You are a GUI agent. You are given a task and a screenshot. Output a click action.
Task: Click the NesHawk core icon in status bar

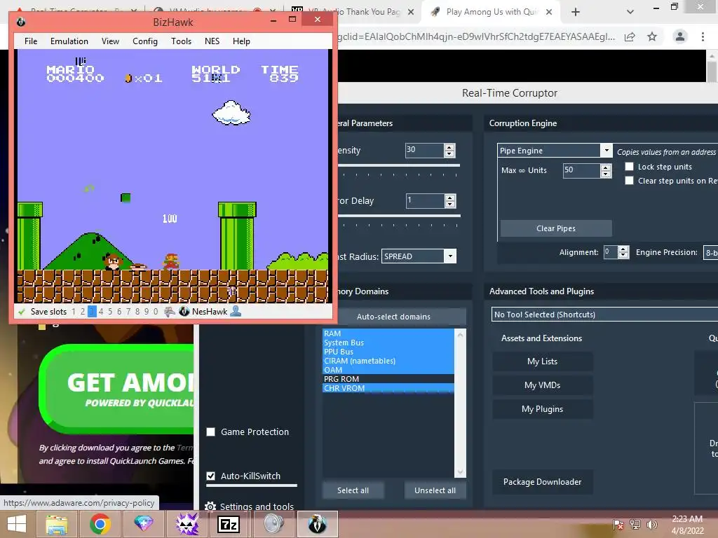coord(184,312)
